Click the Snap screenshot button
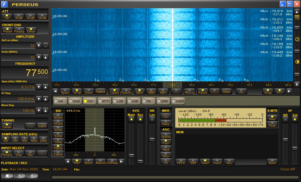Screen dimensions: 301x182 coord(268,91)
